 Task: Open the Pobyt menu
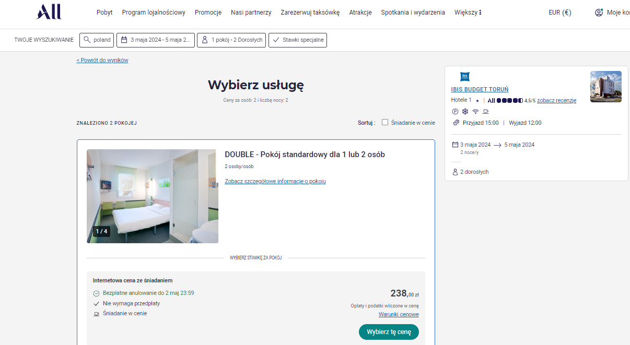tap(104, 13)
